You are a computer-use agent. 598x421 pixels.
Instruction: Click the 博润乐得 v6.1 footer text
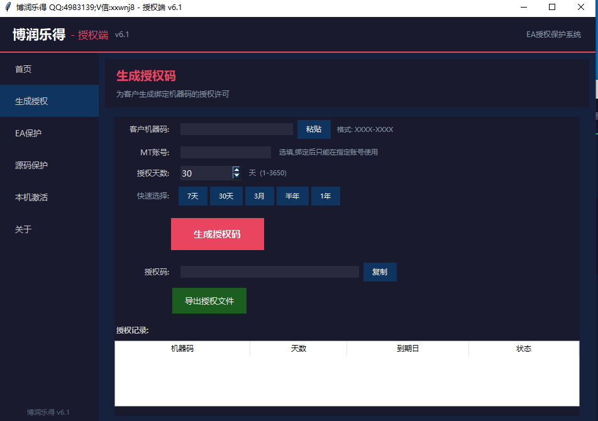[x=48, y=412]
